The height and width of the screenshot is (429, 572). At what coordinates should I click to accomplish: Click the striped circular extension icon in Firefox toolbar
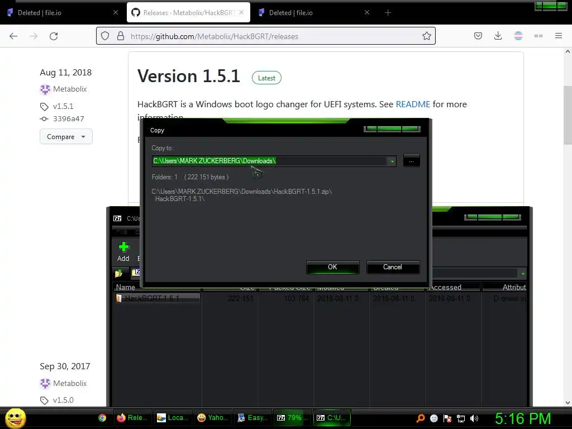click(x=518, y=36)
